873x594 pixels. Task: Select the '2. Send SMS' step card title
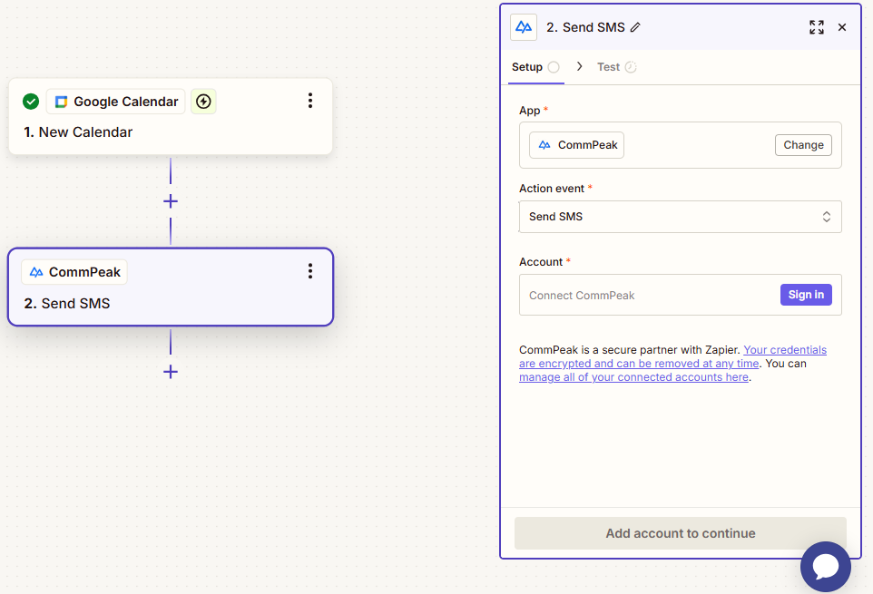[x=67, y=303]
